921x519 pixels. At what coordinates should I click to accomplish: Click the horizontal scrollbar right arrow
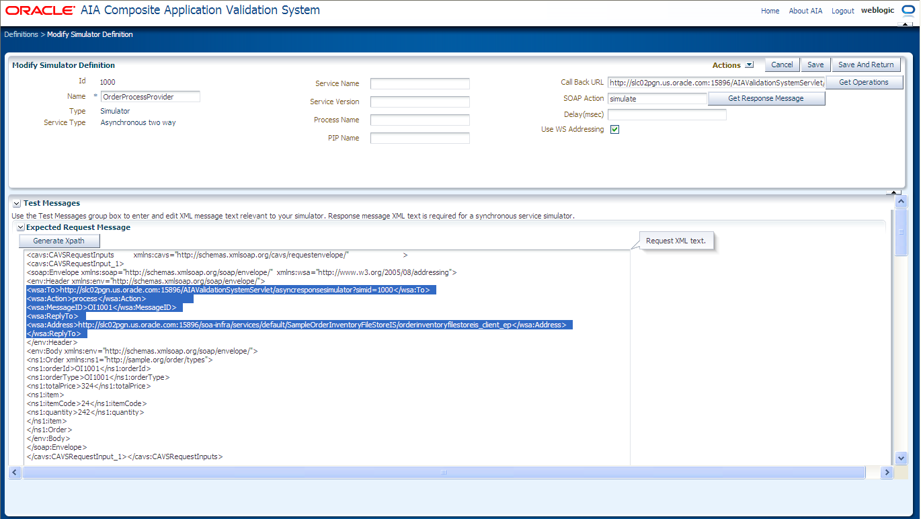pyautogui.click(x=887, y=473)
